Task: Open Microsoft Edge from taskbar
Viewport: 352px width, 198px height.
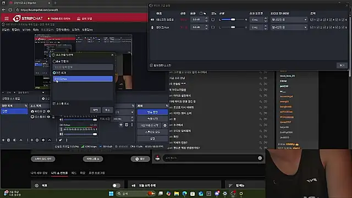Action: 185,194
